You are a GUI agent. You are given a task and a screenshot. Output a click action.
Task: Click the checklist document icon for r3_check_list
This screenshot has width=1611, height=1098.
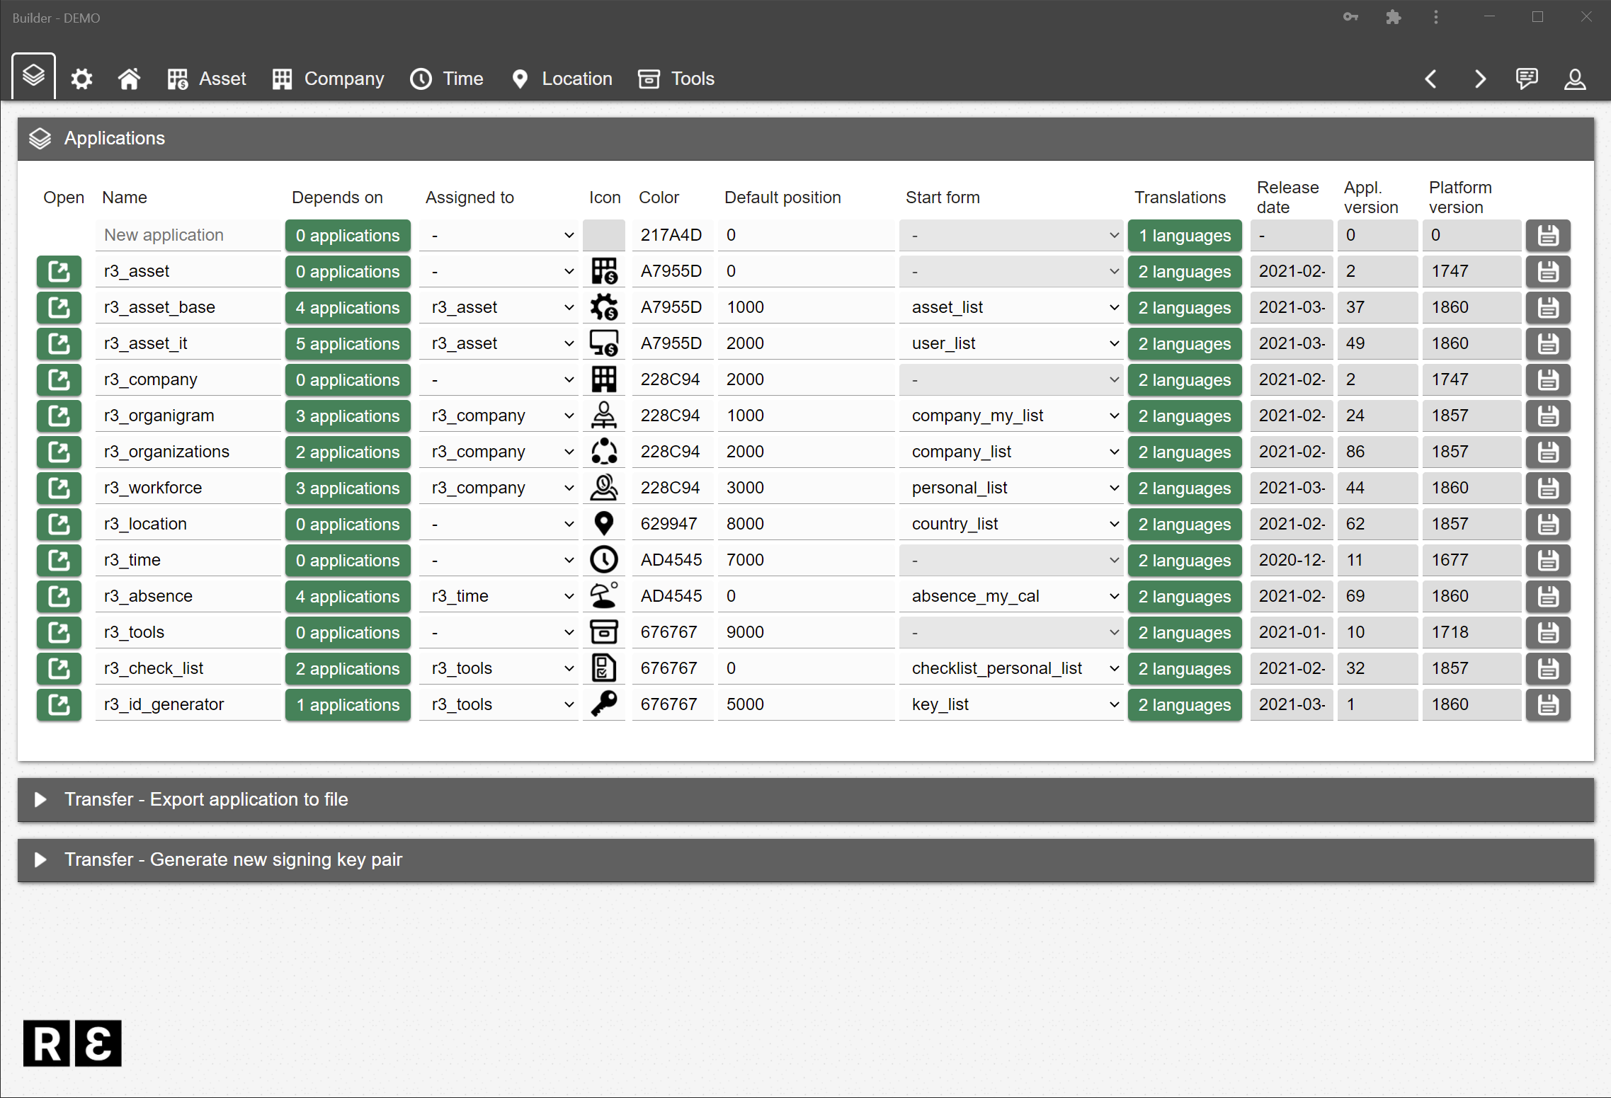pos(604,668)
